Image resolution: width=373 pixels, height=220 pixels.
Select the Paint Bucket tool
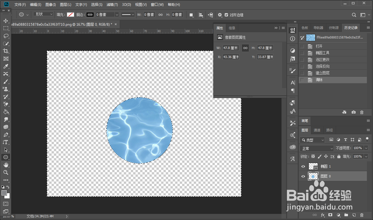point(6,112)
